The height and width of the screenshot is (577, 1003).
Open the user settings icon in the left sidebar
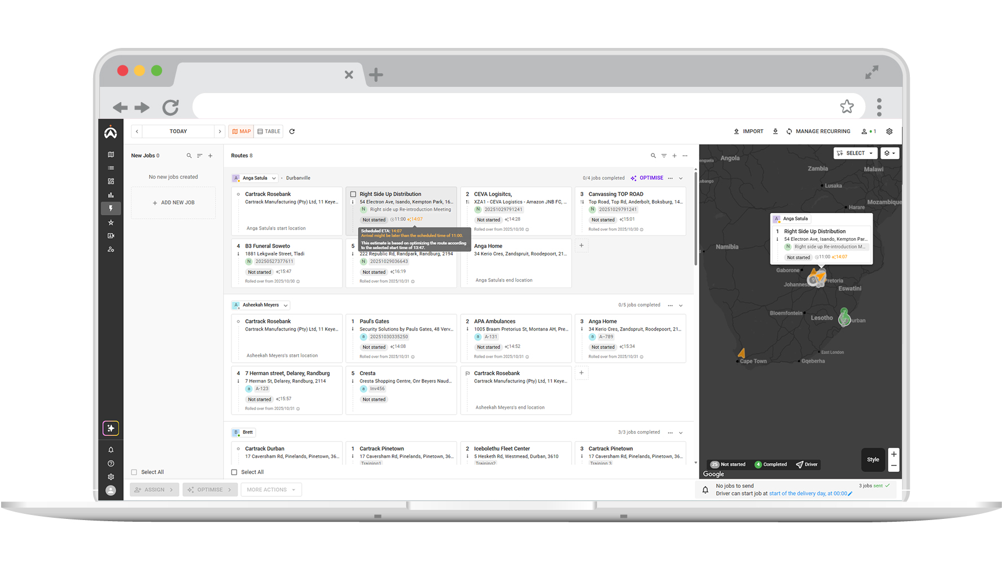[111, 249]
